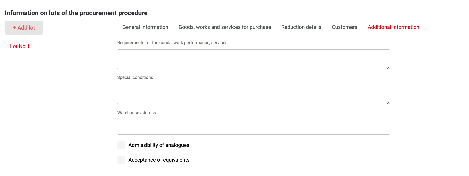469x176 pixels.
Task: Go to the Reduction details tab
Action: pyautogui.click(x=301, y=27)
